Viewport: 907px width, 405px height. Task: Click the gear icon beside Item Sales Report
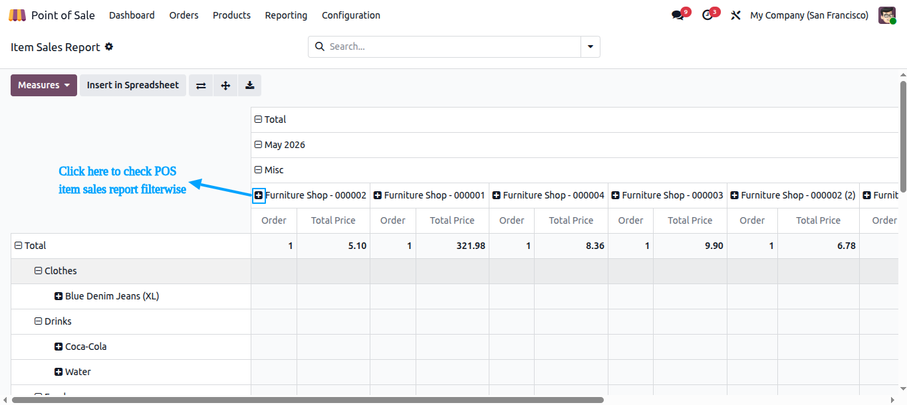tap(109, 47)
